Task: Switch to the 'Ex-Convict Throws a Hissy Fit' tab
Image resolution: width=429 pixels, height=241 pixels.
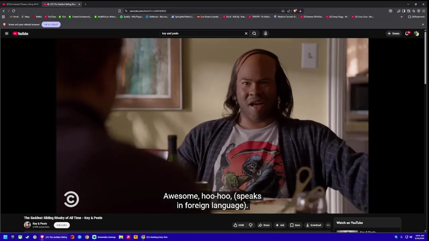Action: point(21,4)
